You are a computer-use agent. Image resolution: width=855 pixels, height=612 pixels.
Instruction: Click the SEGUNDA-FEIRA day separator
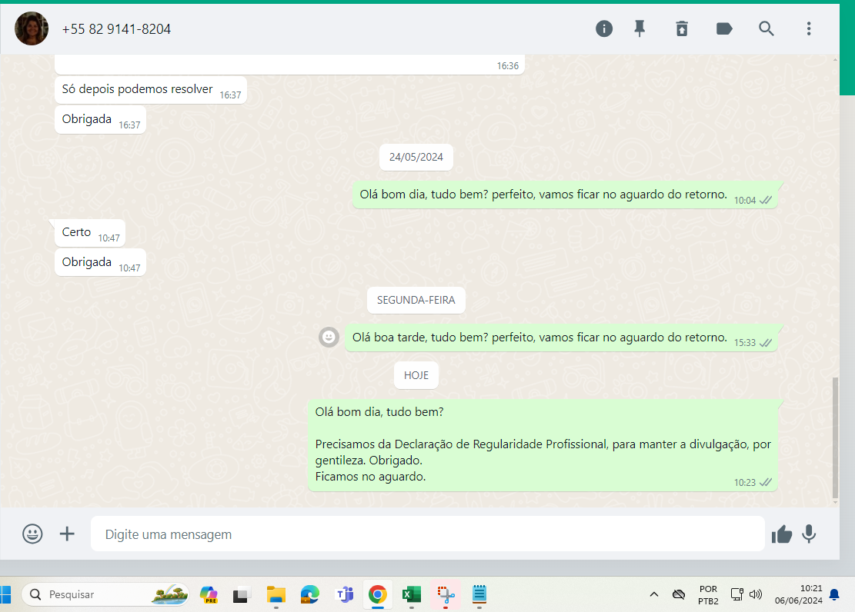click(x=416, y=301)
